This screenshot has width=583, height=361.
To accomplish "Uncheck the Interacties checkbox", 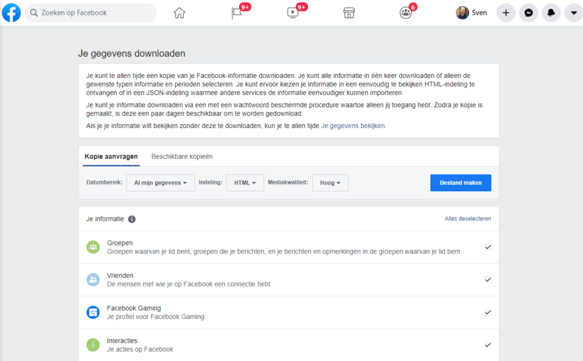I will [488, 345].
